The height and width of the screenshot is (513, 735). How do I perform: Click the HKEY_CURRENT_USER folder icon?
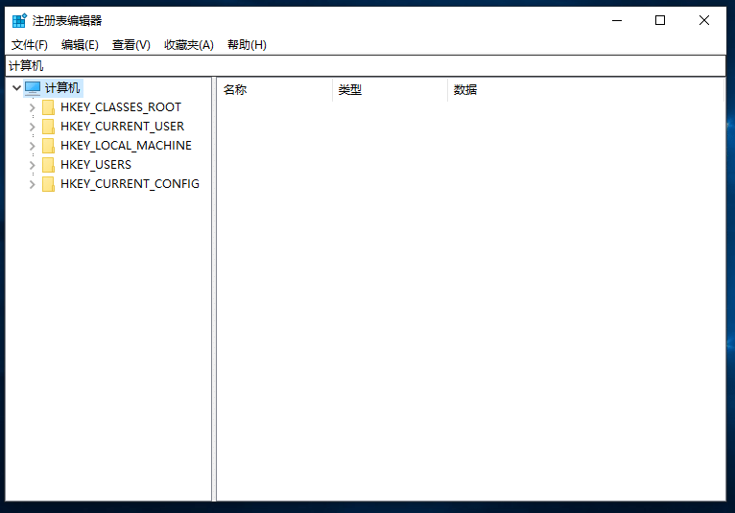click(48, 127)
